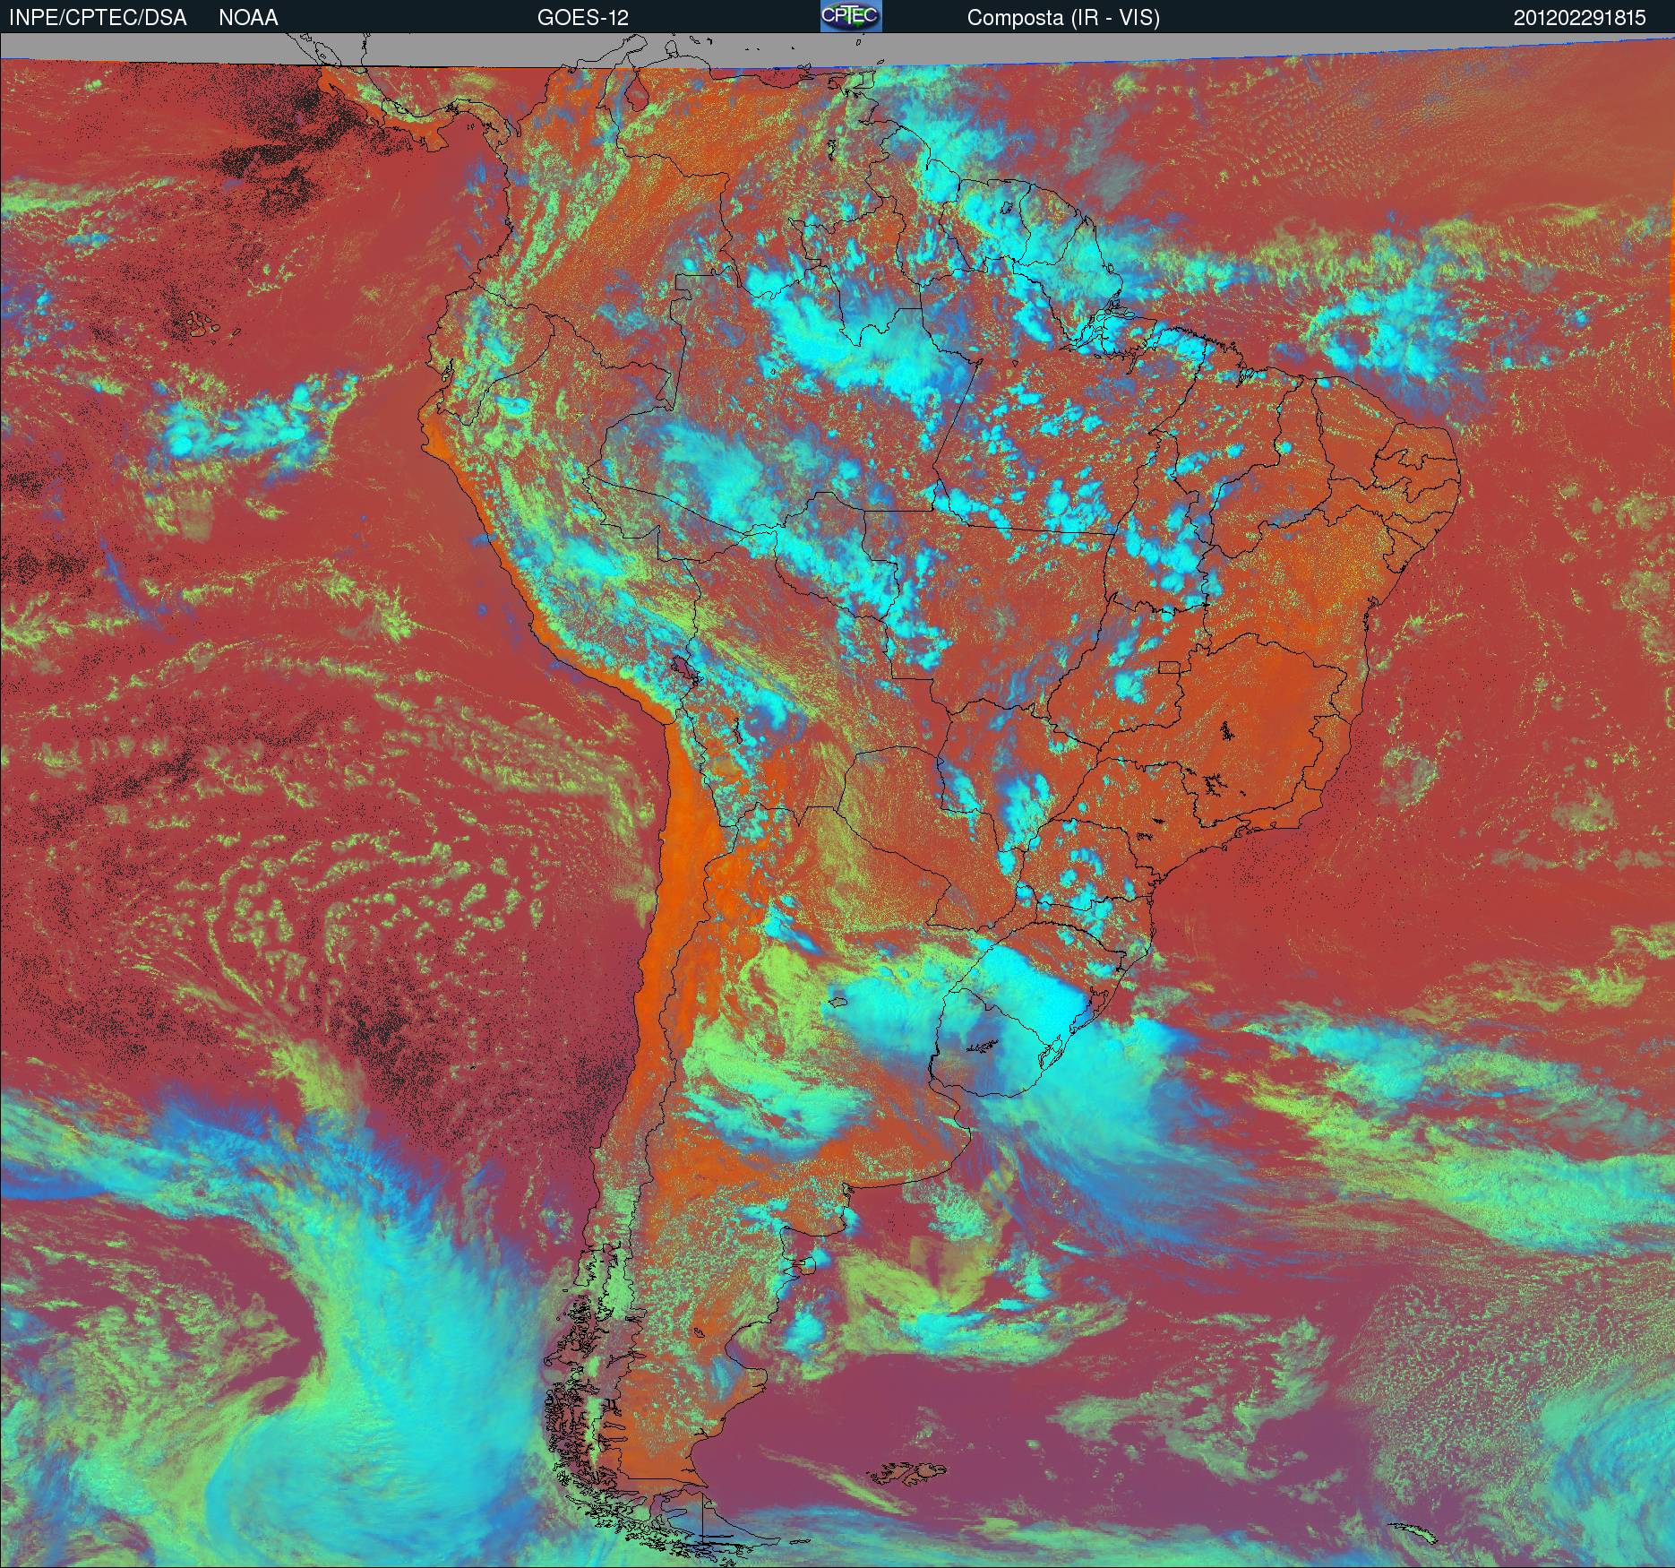Click the 201202291815 timestamp
This screenshot has height=1568, width=1675.
1580,18
